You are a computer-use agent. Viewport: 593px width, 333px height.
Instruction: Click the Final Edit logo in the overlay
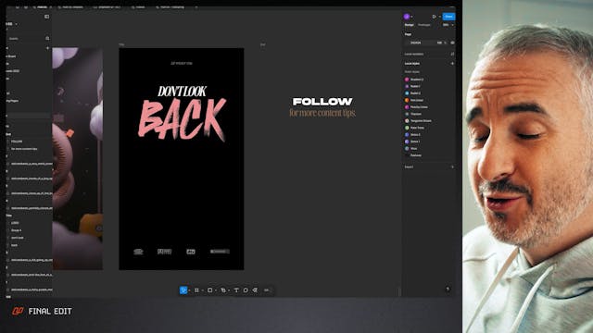click(x=18, y=311)
